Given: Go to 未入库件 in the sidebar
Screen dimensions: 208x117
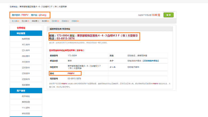Looking at the screenshot, I should [x=26, y=45].
